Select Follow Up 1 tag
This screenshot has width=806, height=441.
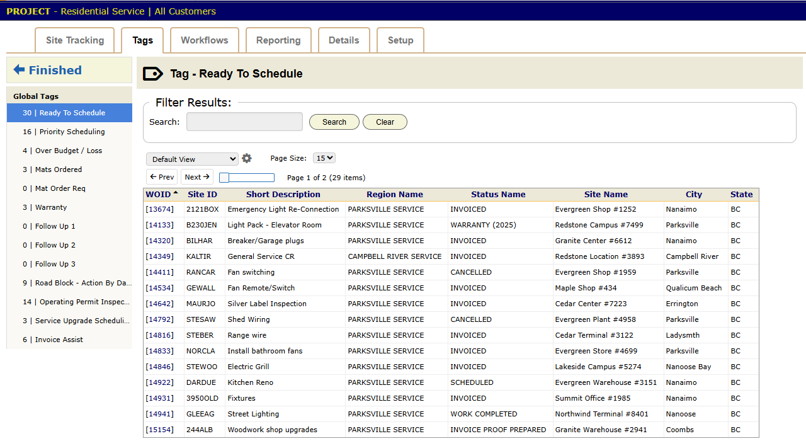[x=69, y=226]
